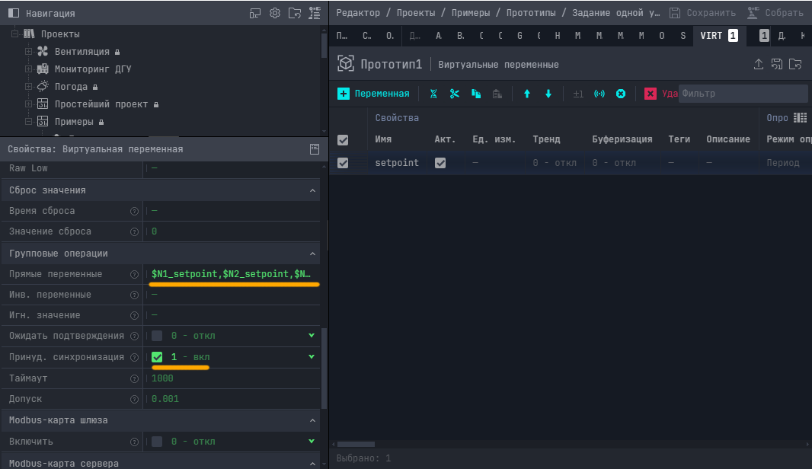Expand the Погода project tree node
Screen dimensions: 812x469
coord(29,87)
